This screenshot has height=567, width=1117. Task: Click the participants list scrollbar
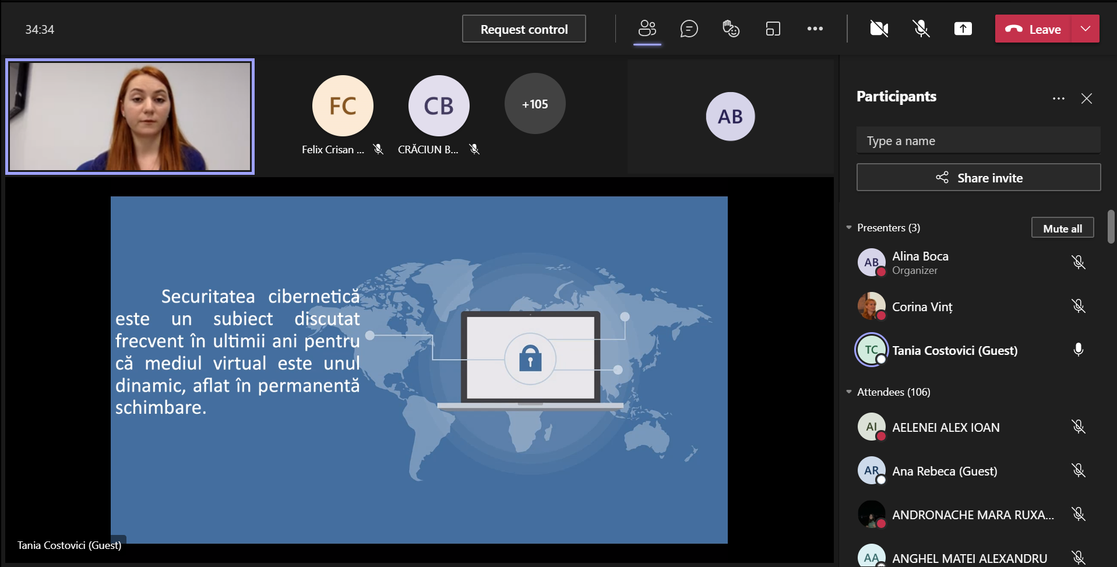pyautogui.click(x=1111, y=227)
